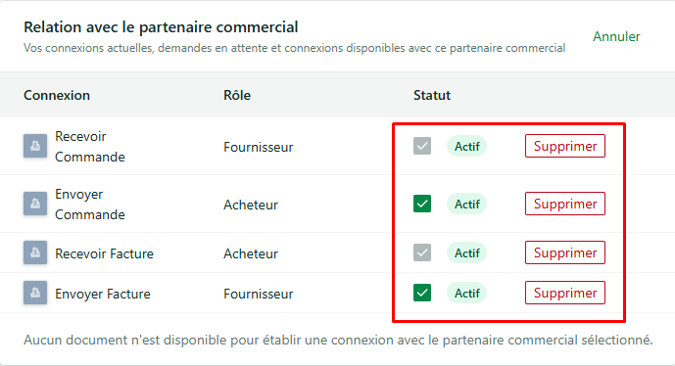The width and height of the screenshot is (675, 366).
Task: Uncheck the Envoyer Facture green checkbox
Action: (422, 293)
